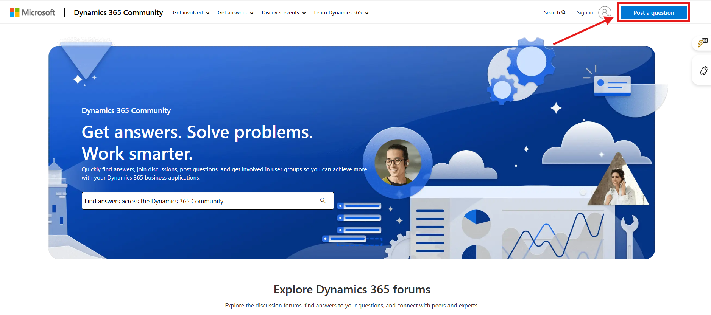Screen dimensions: 711x315
Task: Expand the Get answers menu
Action: pos(235,12)
